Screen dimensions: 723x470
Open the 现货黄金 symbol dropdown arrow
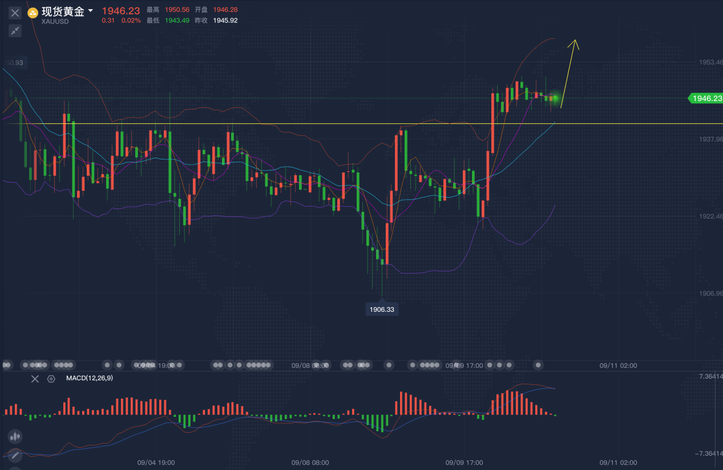pyautogui.click(x=90, y=11)
